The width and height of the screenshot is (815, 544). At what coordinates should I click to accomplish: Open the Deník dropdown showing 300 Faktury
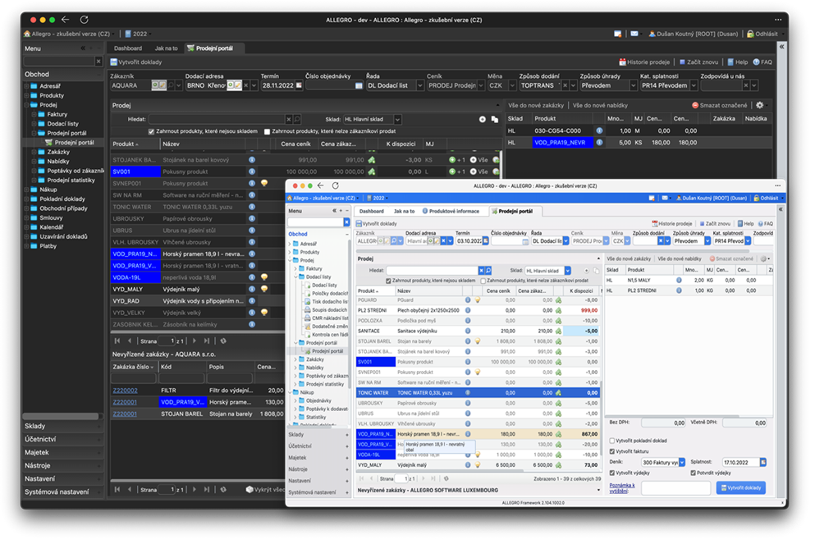point(681,461)
